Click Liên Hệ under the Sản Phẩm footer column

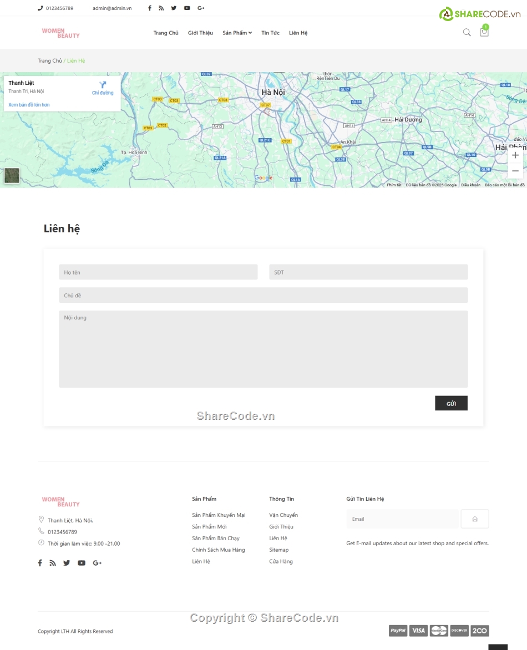tap(201, 561)
